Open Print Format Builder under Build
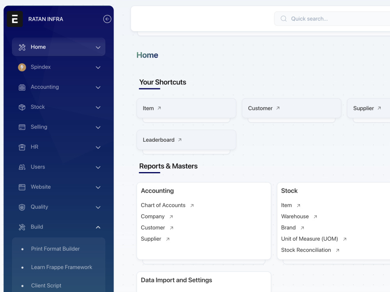This screenshot has width=390, height=292. [x=55, y=249]
